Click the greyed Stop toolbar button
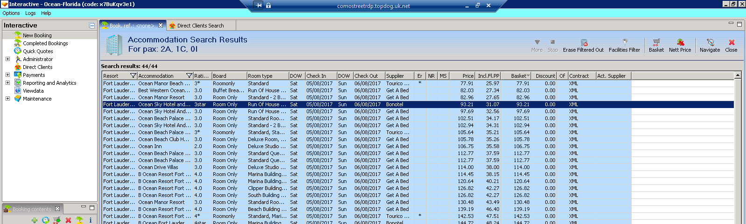Viewport: 746px width, 224px height. (x=553, y=46)
